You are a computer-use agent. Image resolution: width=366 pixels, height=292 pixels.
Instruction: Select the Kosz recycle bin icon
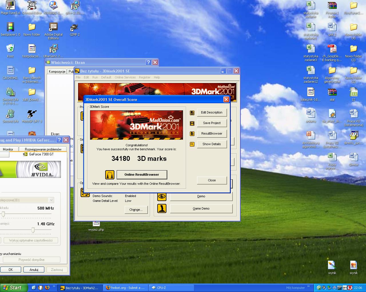coord(10,51)
